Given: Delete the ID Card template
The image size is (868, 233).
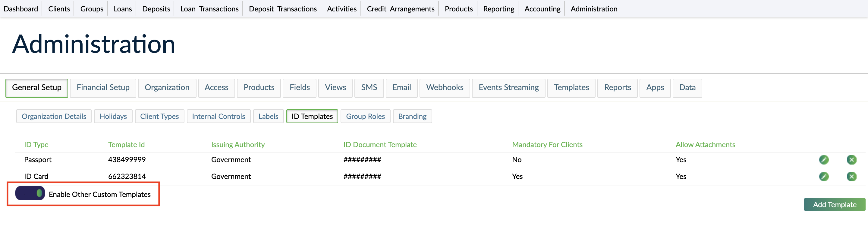Looking at the screenshot, I should (851, 176).
